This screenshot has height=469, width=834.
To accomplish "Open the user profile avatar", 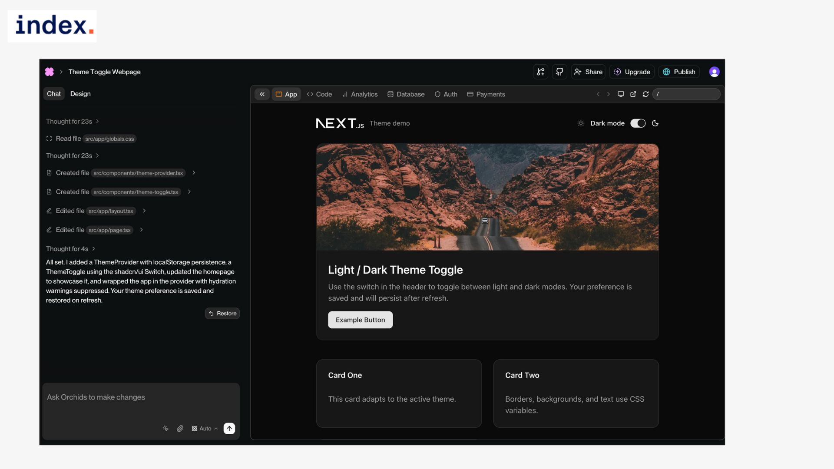I will (714, 72).
